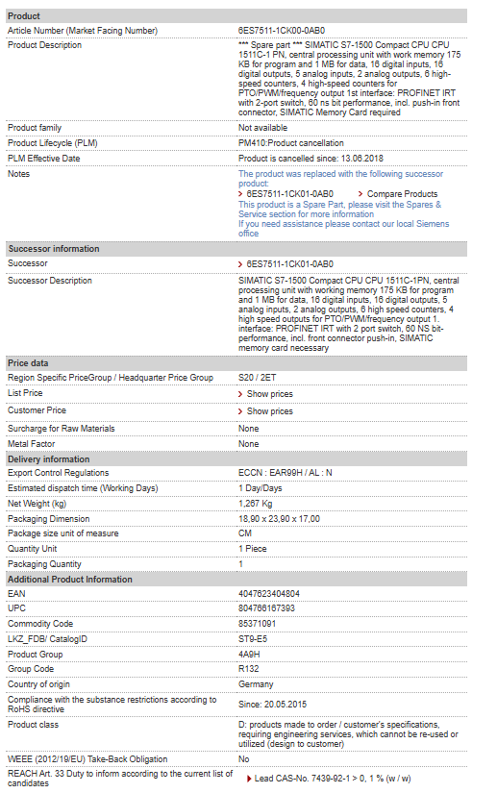Image resolution: width=497 pixels, height=793 pixels.
Task: Show prices for Customer Price row
Action: pos(269,411)
